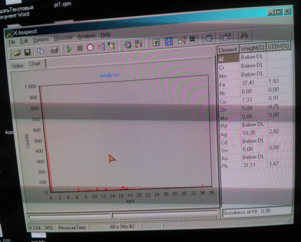Click the Element column header
The image size is (301, 242).
(228, 49)
